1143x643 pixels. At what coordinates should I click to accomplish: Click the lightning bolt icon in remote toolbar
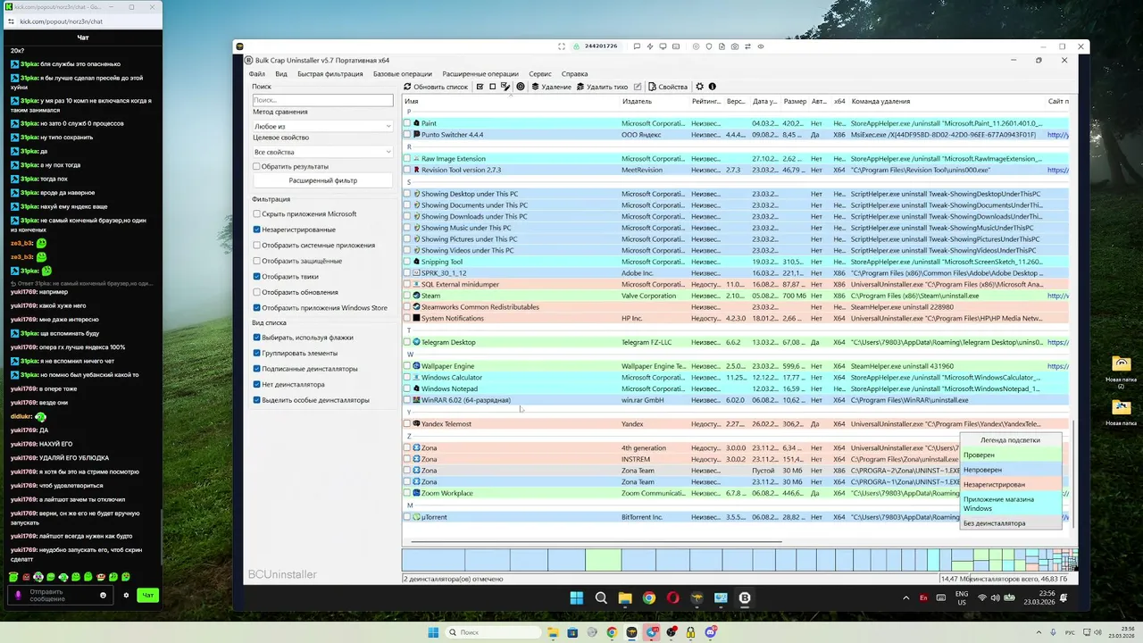pyautogui.click(x=649, y=46)
